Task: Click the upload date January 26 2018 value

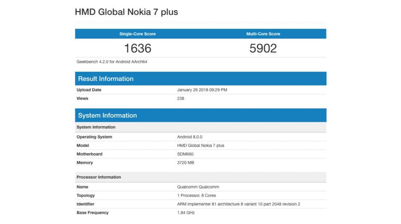Action: click(x=202, y=90)
